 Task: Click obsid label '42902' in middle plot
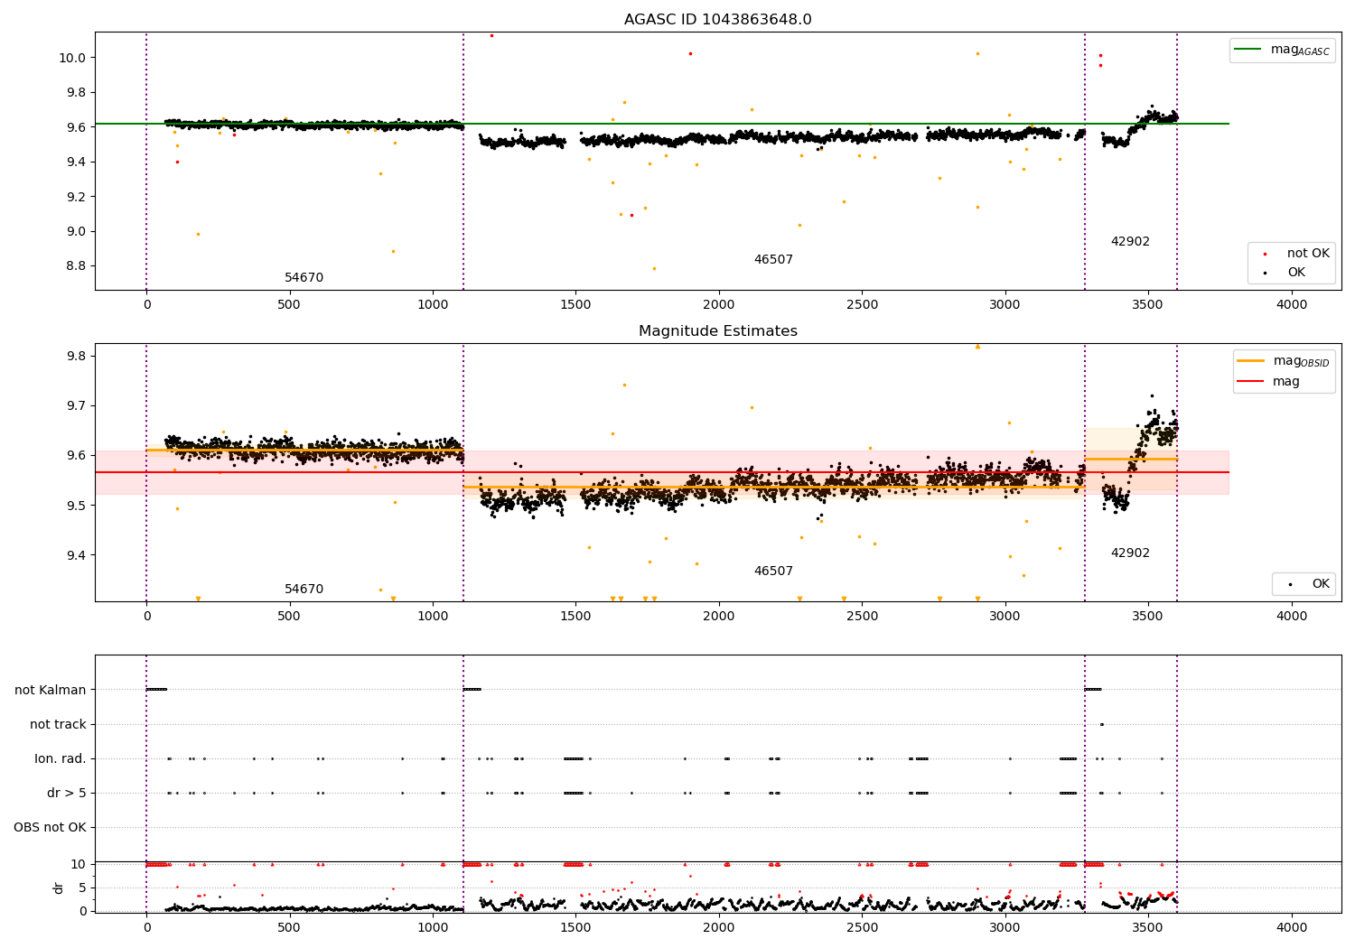(x=1130, y=553)
